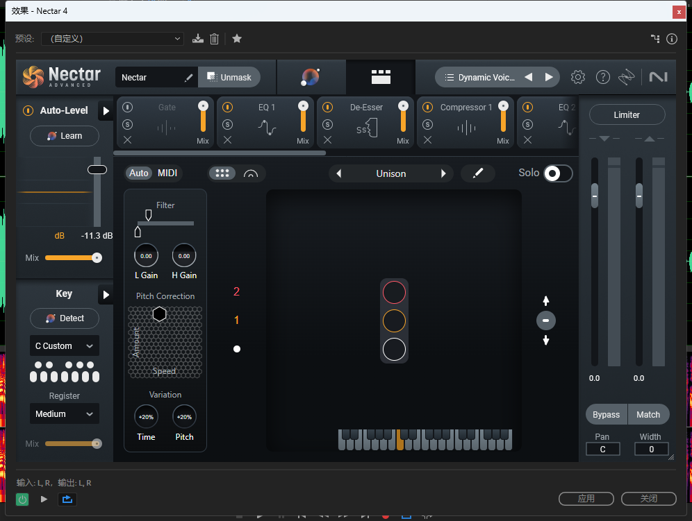Toggle the green effect power state button
Viewport: 692px width, 521px height.
pos(22,499)
